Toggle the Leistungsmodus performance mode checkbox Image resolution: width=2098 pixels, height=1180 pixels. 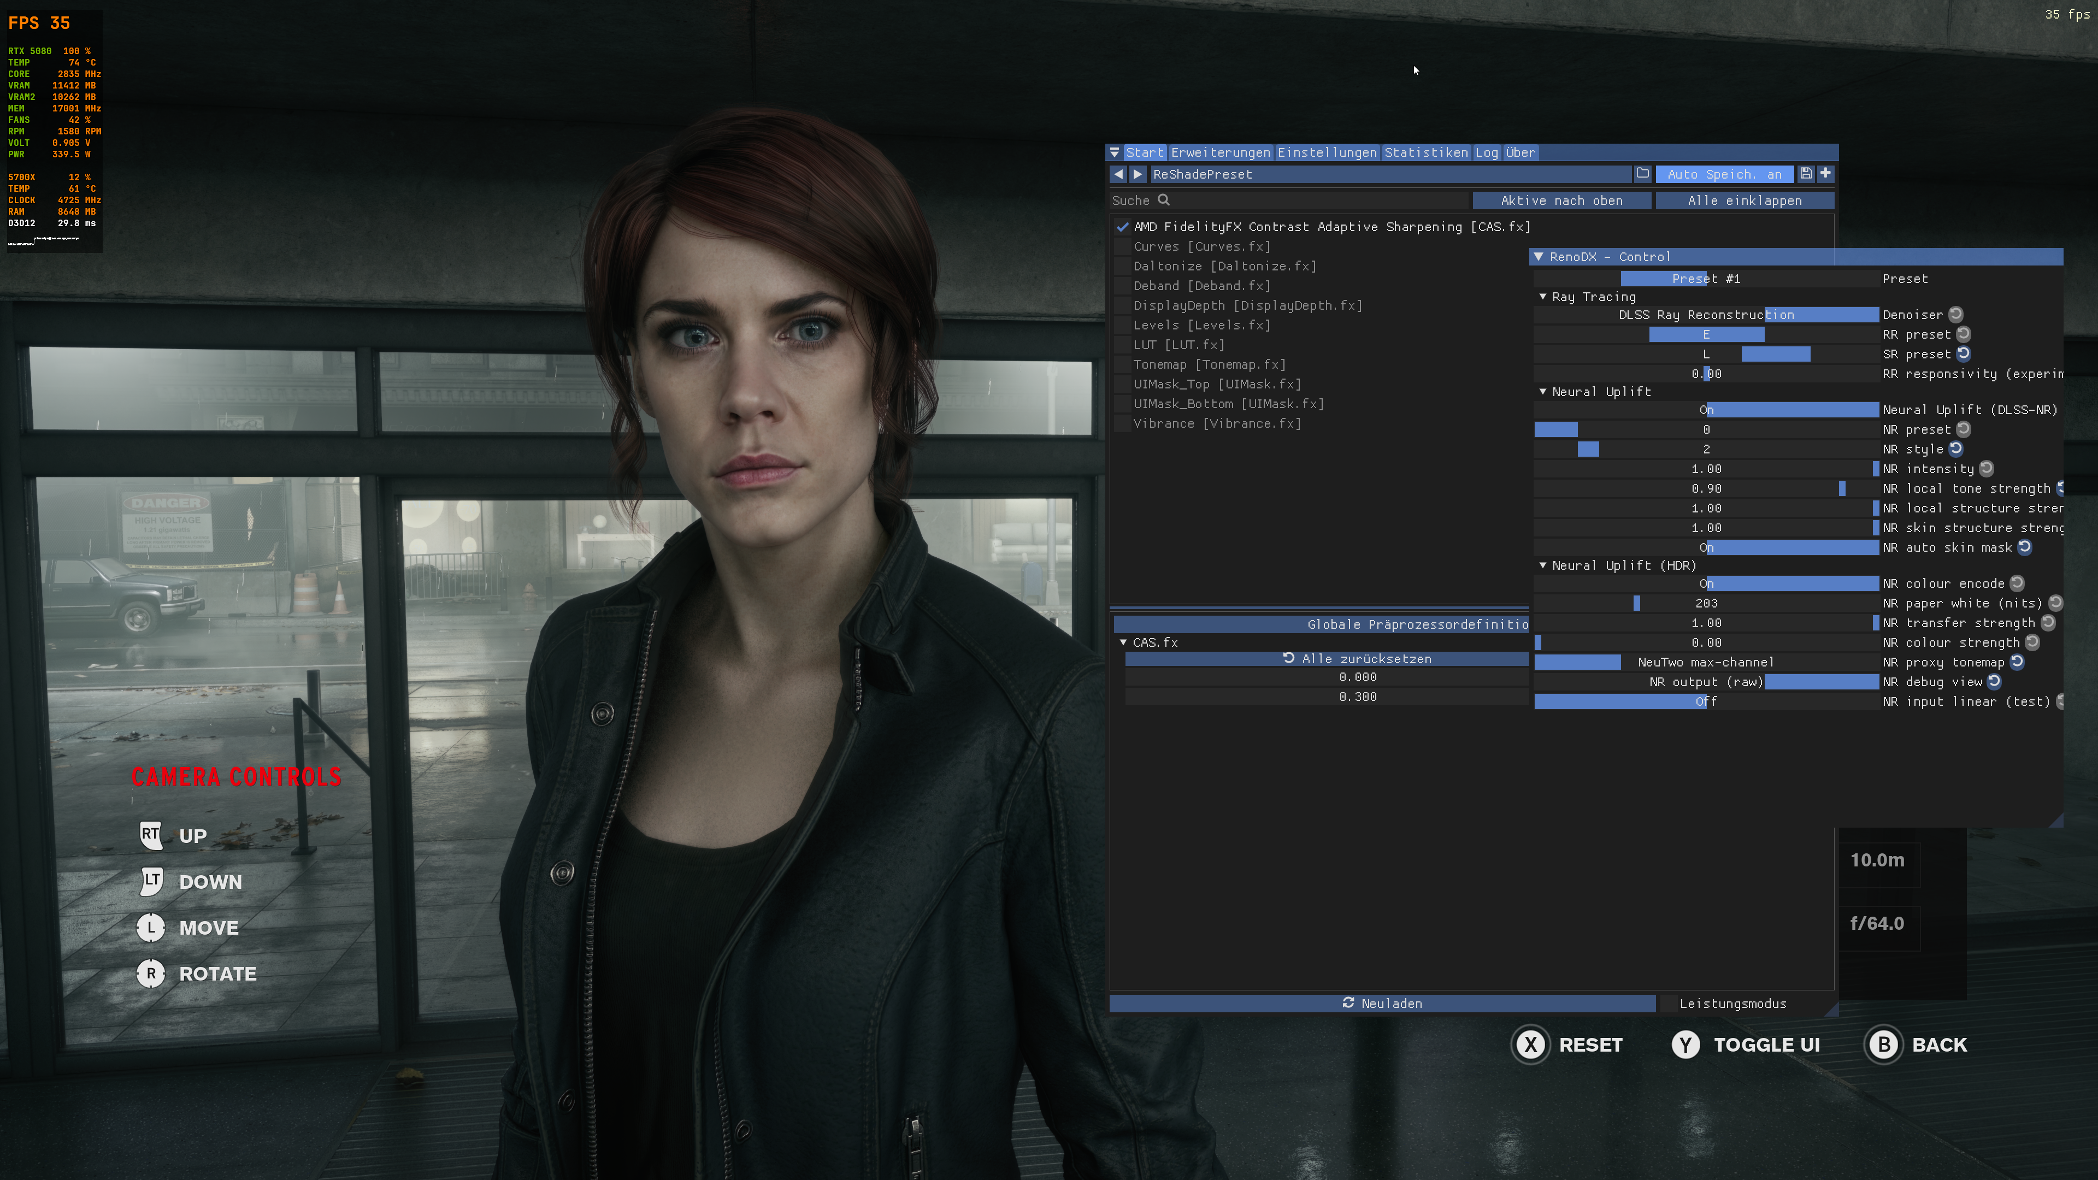[x=1668, y=1004]
